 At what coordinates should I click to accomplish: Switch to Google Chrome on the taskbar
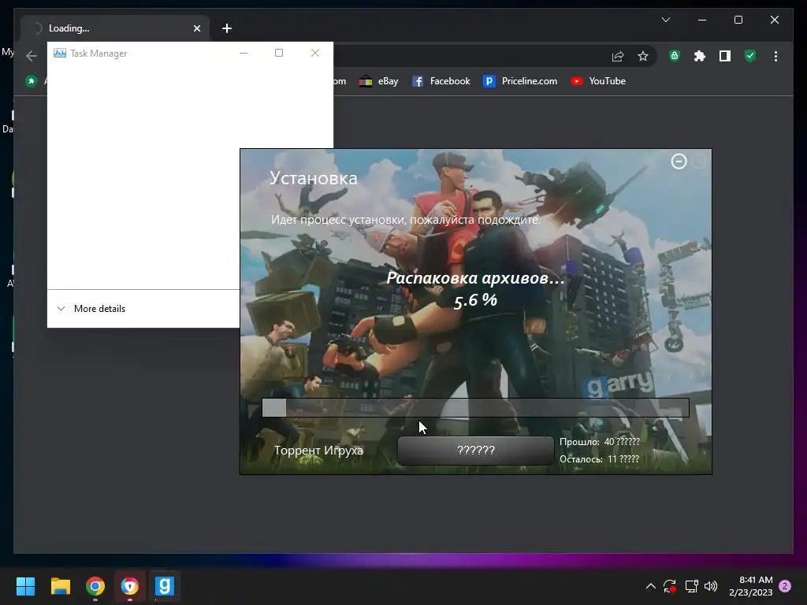click(95, 586)
